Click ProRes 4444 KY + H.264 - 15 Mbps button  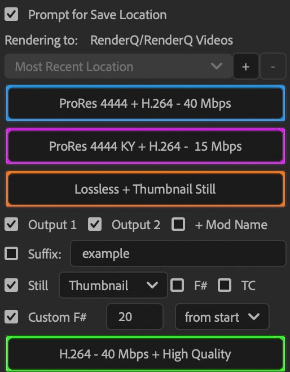coord(145,146)
